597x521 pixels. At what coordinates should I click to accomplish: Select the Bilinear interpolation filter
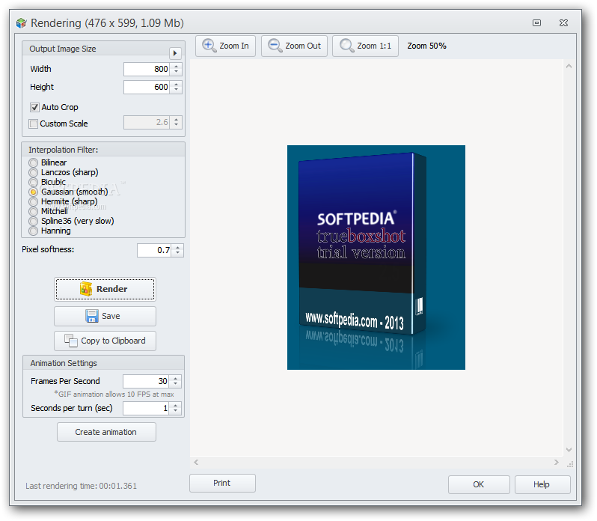34,162
